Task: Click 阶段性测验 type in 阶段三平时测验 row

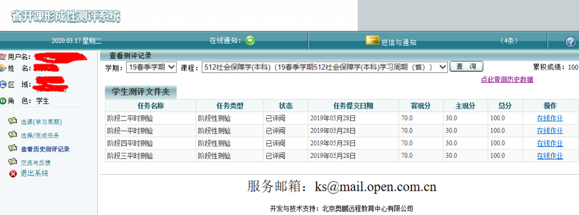Action: click(214, 156)
